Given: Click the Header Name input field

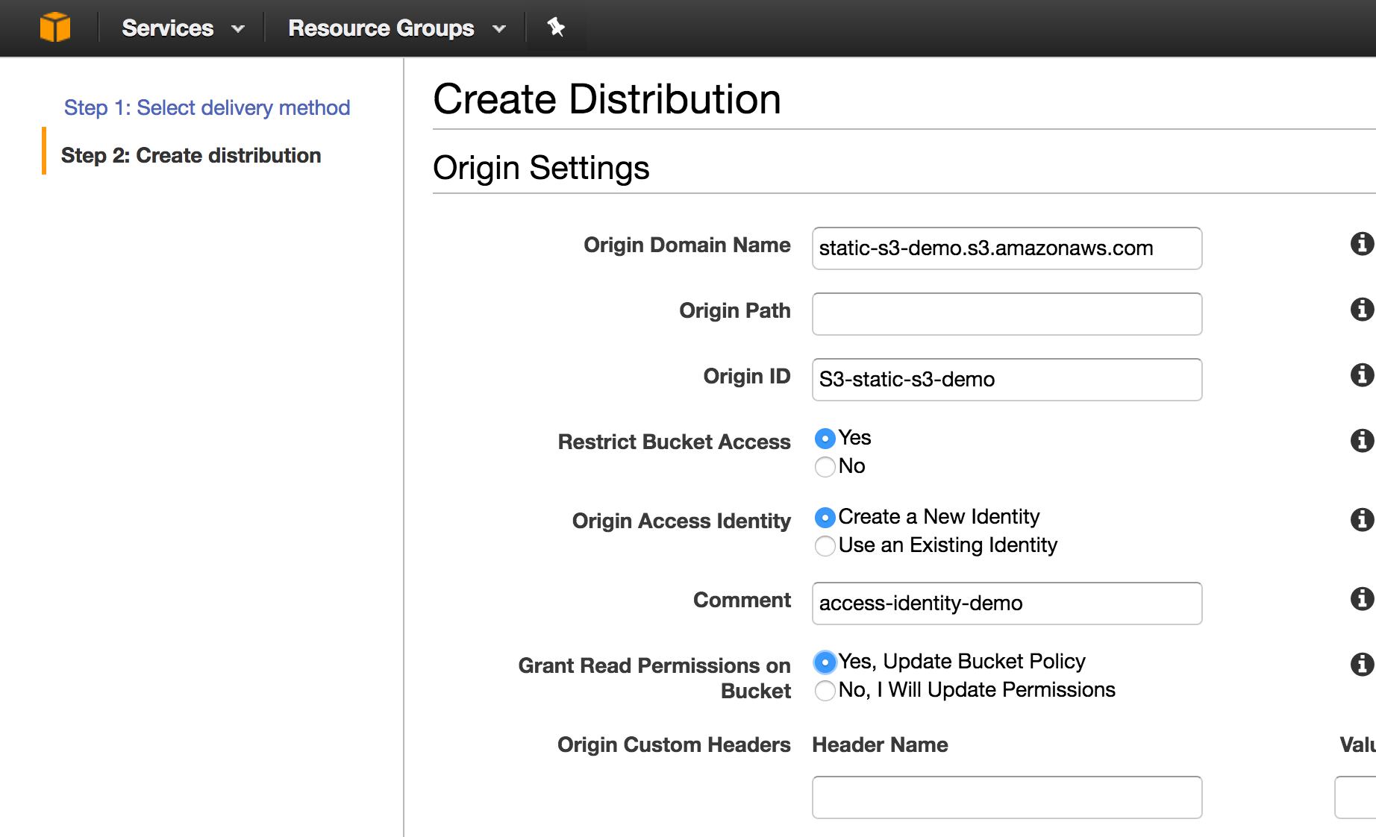Looking at the screenshot, I should 1007,797.
